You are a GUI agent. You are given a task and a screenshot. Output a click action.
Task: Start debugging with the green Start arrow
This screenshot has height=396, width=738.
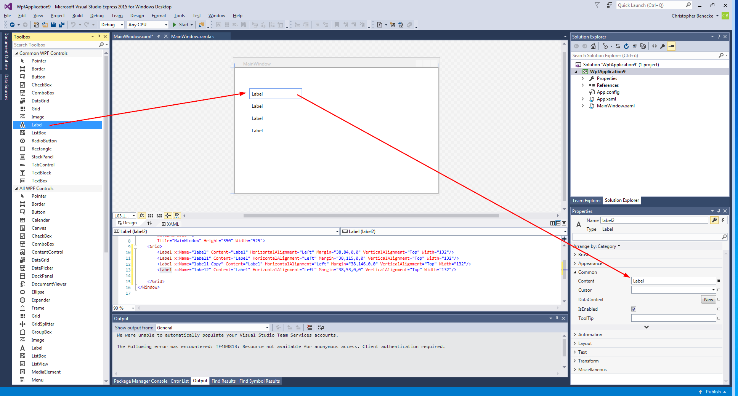(x=175, y=25)
